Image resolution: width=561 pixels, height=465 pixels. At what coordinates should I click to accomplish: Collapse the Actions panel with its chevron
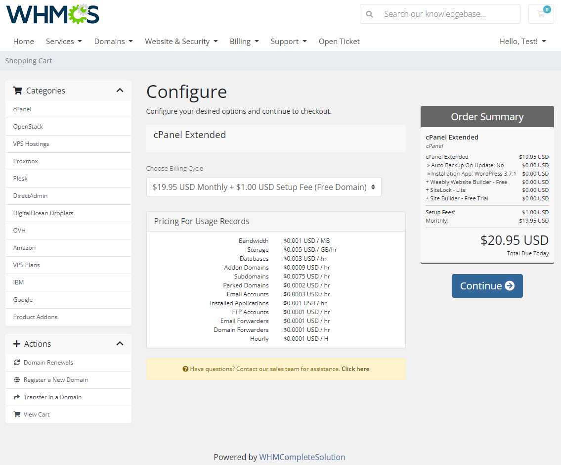[x=120, y=343]
